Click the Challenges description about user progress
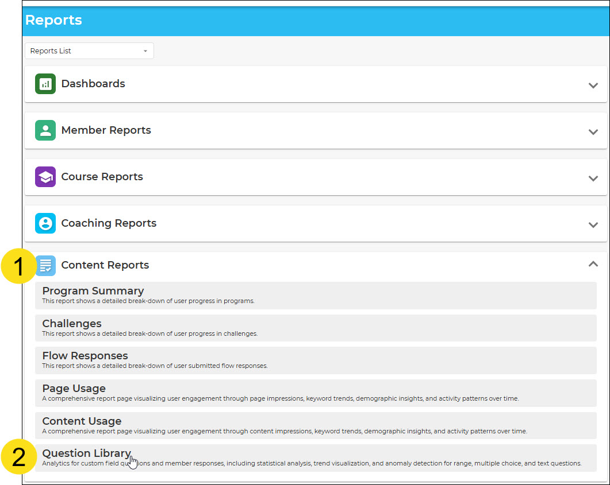The height and width of the screenshot is (485, 610). click(x=150, y=333)
